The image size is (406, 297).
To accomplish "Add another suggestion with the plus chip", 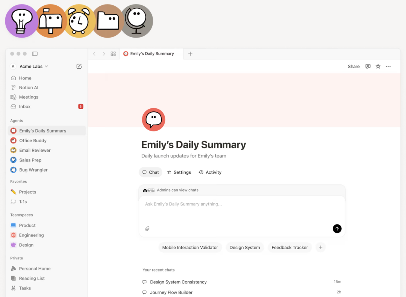I will point(321,248).
